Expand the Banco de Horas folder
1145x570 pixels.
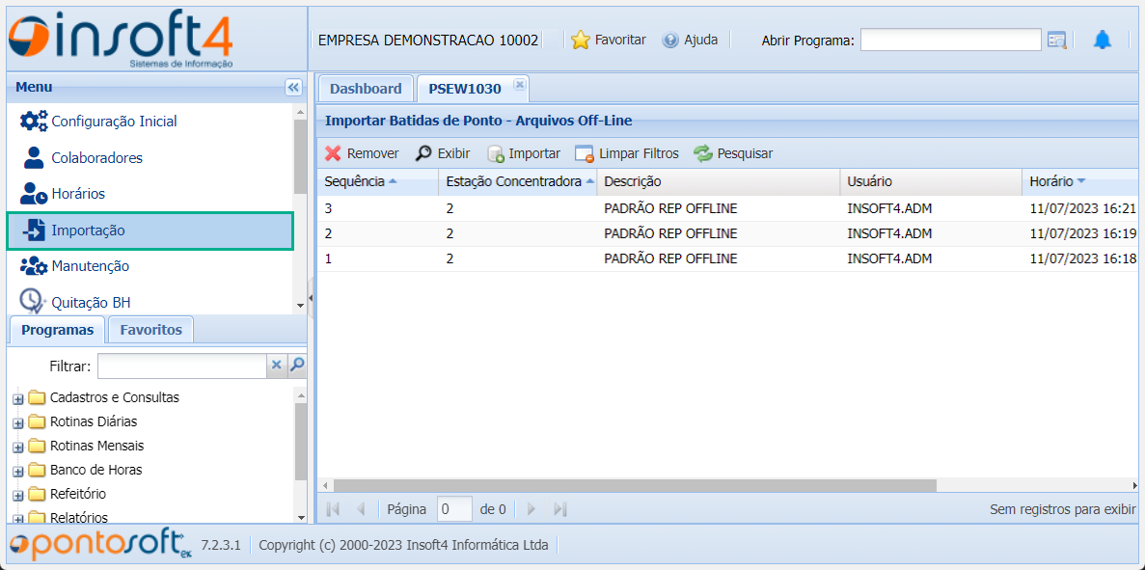pyautogui.click(x=15, y=470)
